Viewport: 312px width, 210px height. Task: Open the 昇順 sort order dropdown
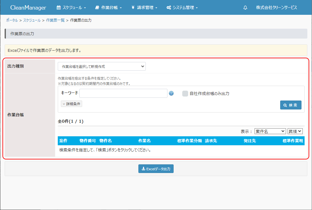295,131
